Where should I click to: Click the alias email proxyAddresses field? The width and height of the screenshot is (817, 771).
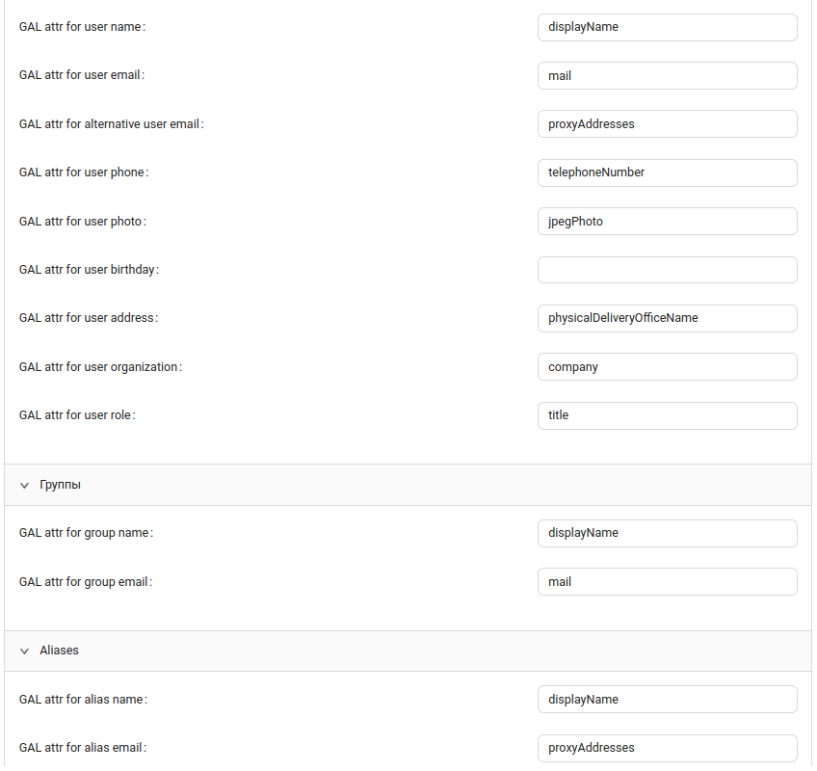[x=667, y=748]
